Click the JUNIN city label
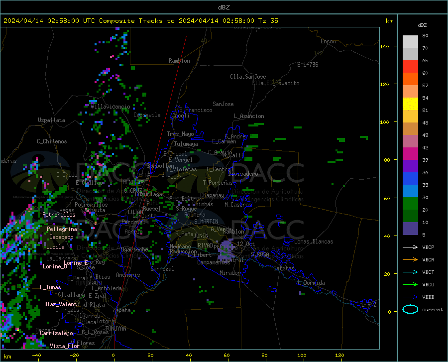The image size is (448, 362). pyautogui.click(x=201, y=236)
